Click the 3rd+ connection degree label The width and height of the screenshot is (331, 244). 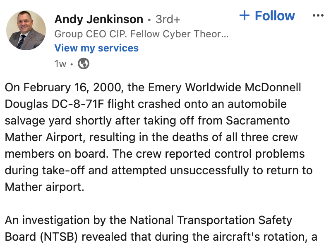click(168, 19)
